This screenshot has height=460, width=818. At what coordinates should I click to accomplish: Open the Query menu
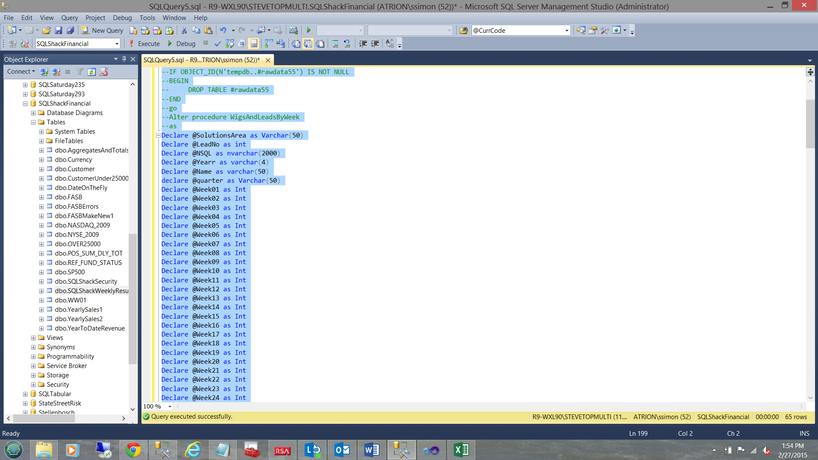pyautogui.click(x=69, y=18)
